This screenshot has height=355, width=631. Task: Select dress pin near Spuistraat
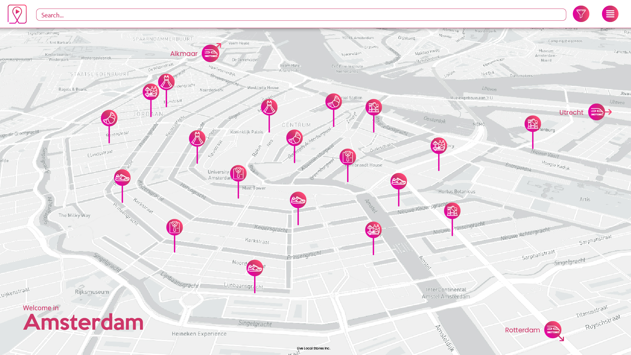pyautogui.click(x=197, y=138)
